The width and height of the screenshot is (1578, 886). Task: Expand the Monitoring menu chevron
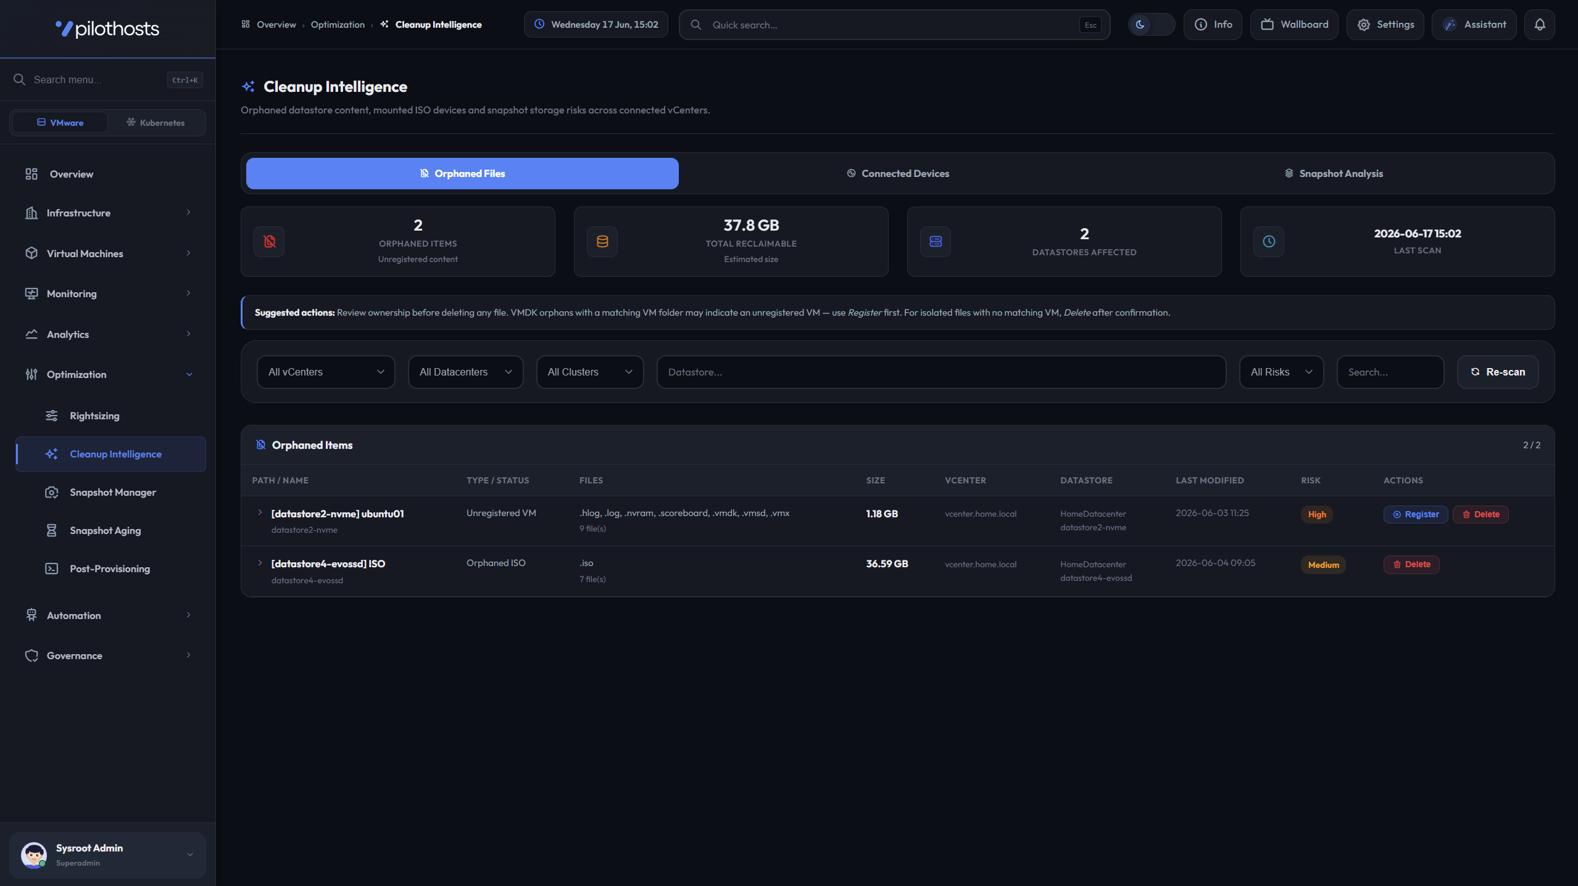pos(188,293)
